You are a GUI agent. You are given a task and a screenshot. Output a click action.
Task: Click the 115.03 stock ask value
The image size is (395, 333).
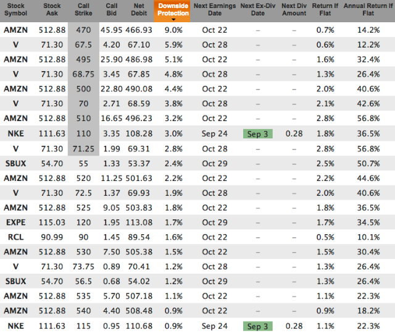pyautogui.click(x=52, y=222)
